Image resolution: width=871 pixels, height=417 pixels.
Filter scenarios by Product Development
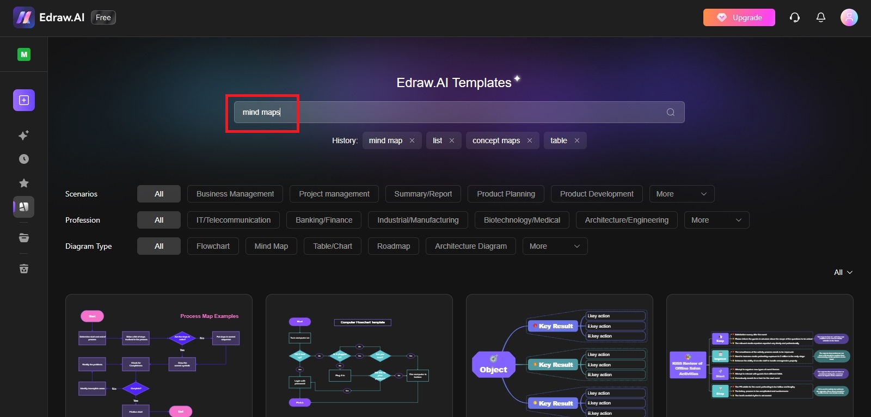point(597,194)
